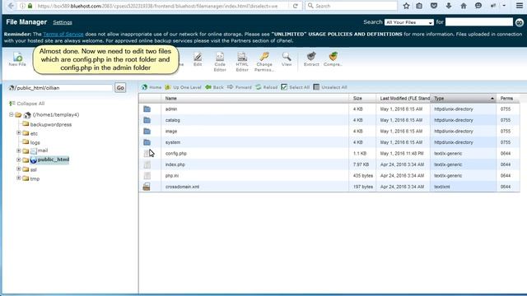Click the config.php file icon

tap(147, 154)
